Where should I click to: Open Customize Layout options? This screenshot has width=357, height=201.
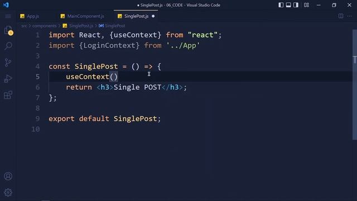[306, 5]
